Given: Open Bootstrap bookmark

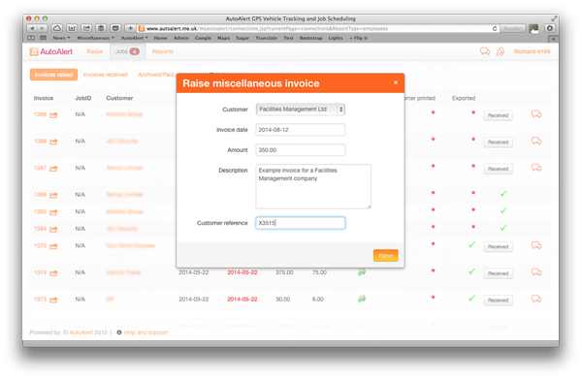Looking at the screenshot, I should [x=310, y=38].
